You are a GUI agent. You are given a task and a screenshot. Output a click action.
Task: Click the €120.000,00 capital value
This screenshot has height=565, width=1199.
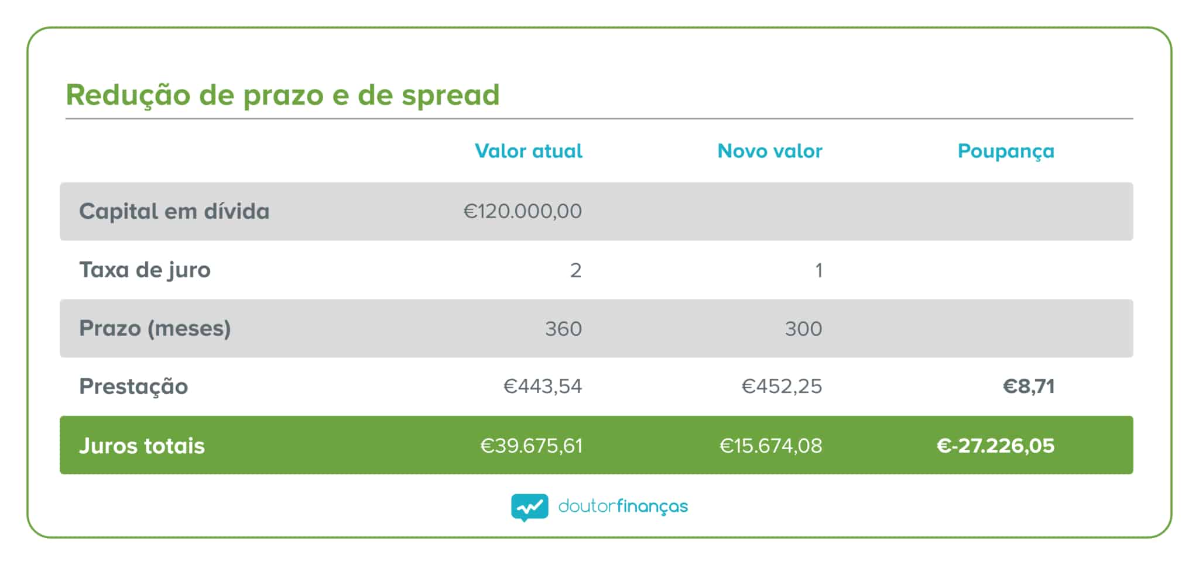[522, 211]
